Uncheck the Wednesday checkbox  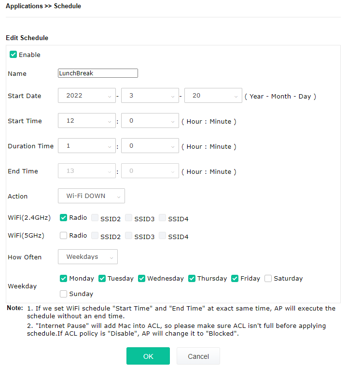point(141,278)
